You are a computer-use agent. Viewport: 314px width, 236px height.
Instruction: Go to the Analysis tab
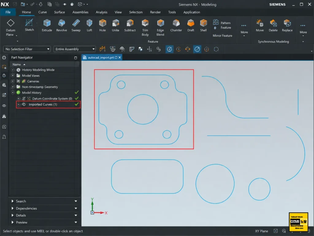[101, 12]
